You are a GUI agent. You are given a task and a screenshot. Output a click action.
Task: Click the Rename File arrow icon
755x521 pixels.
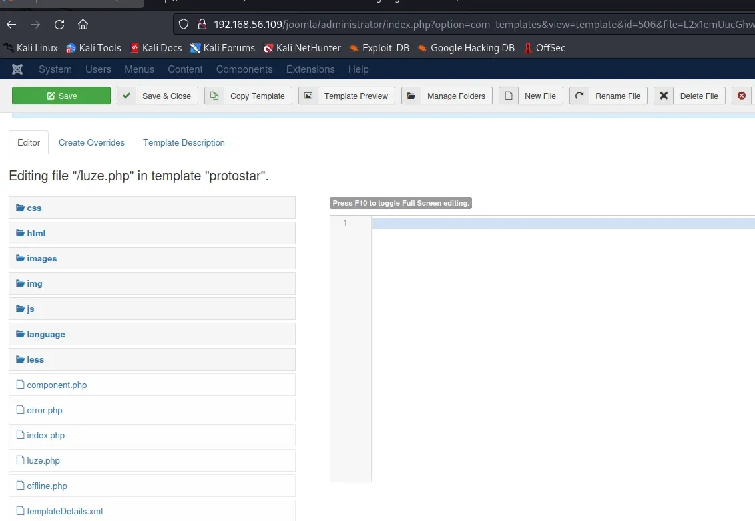(579, 96)
